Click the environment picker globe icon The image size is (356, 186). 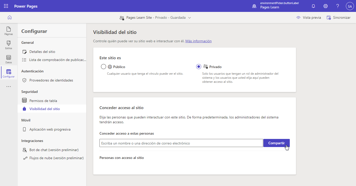(x=254, y=6)
